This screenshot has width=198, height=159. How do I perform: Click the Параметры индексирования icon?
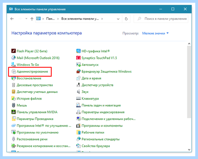[79, 112]
